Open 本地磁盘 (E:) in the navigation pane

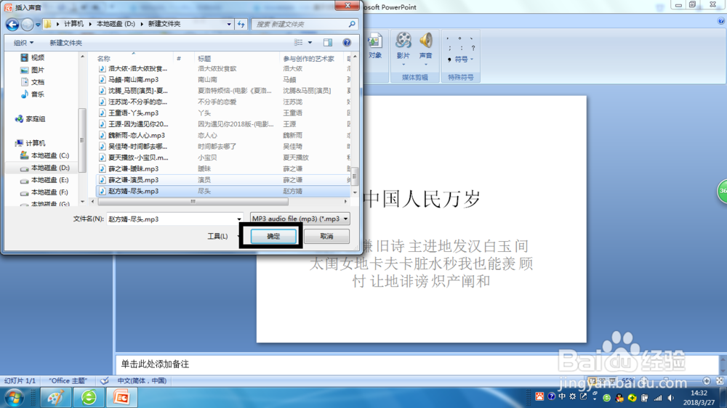click(45, 180)
